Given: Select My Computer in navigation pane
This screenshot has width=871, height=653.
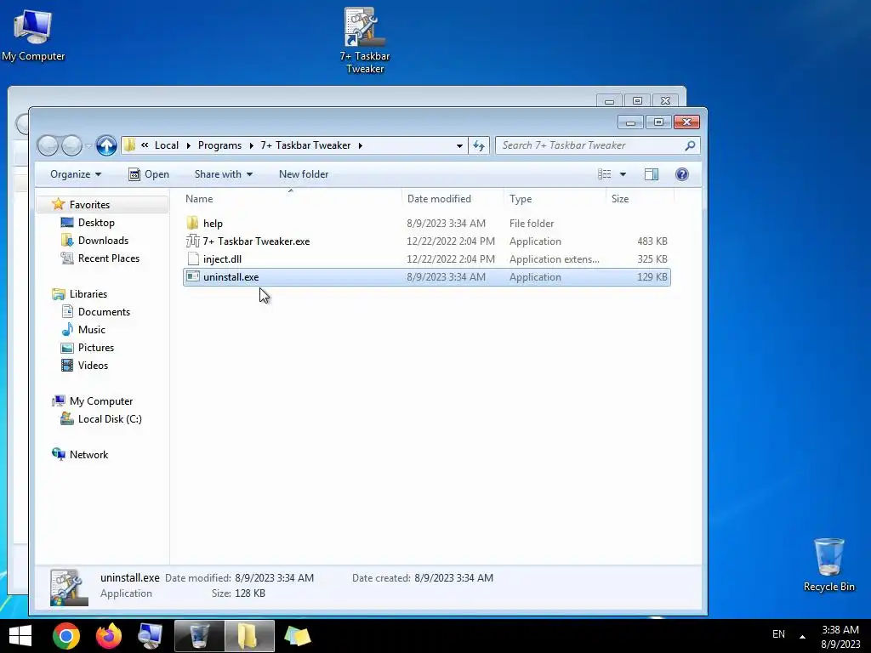Looking at the screenshot, I should 101,401.
